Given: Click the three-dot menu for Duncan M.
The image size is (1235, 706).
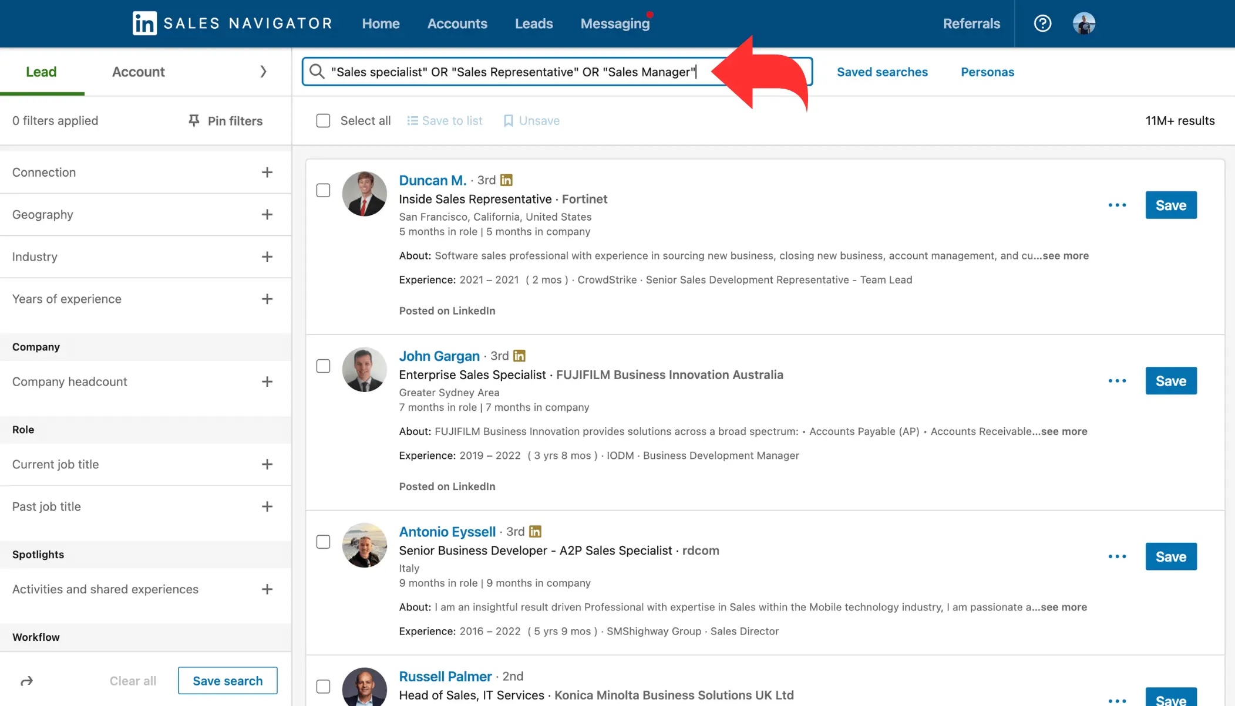Looking at the screenshot, I should click(x=1116, y=205).
